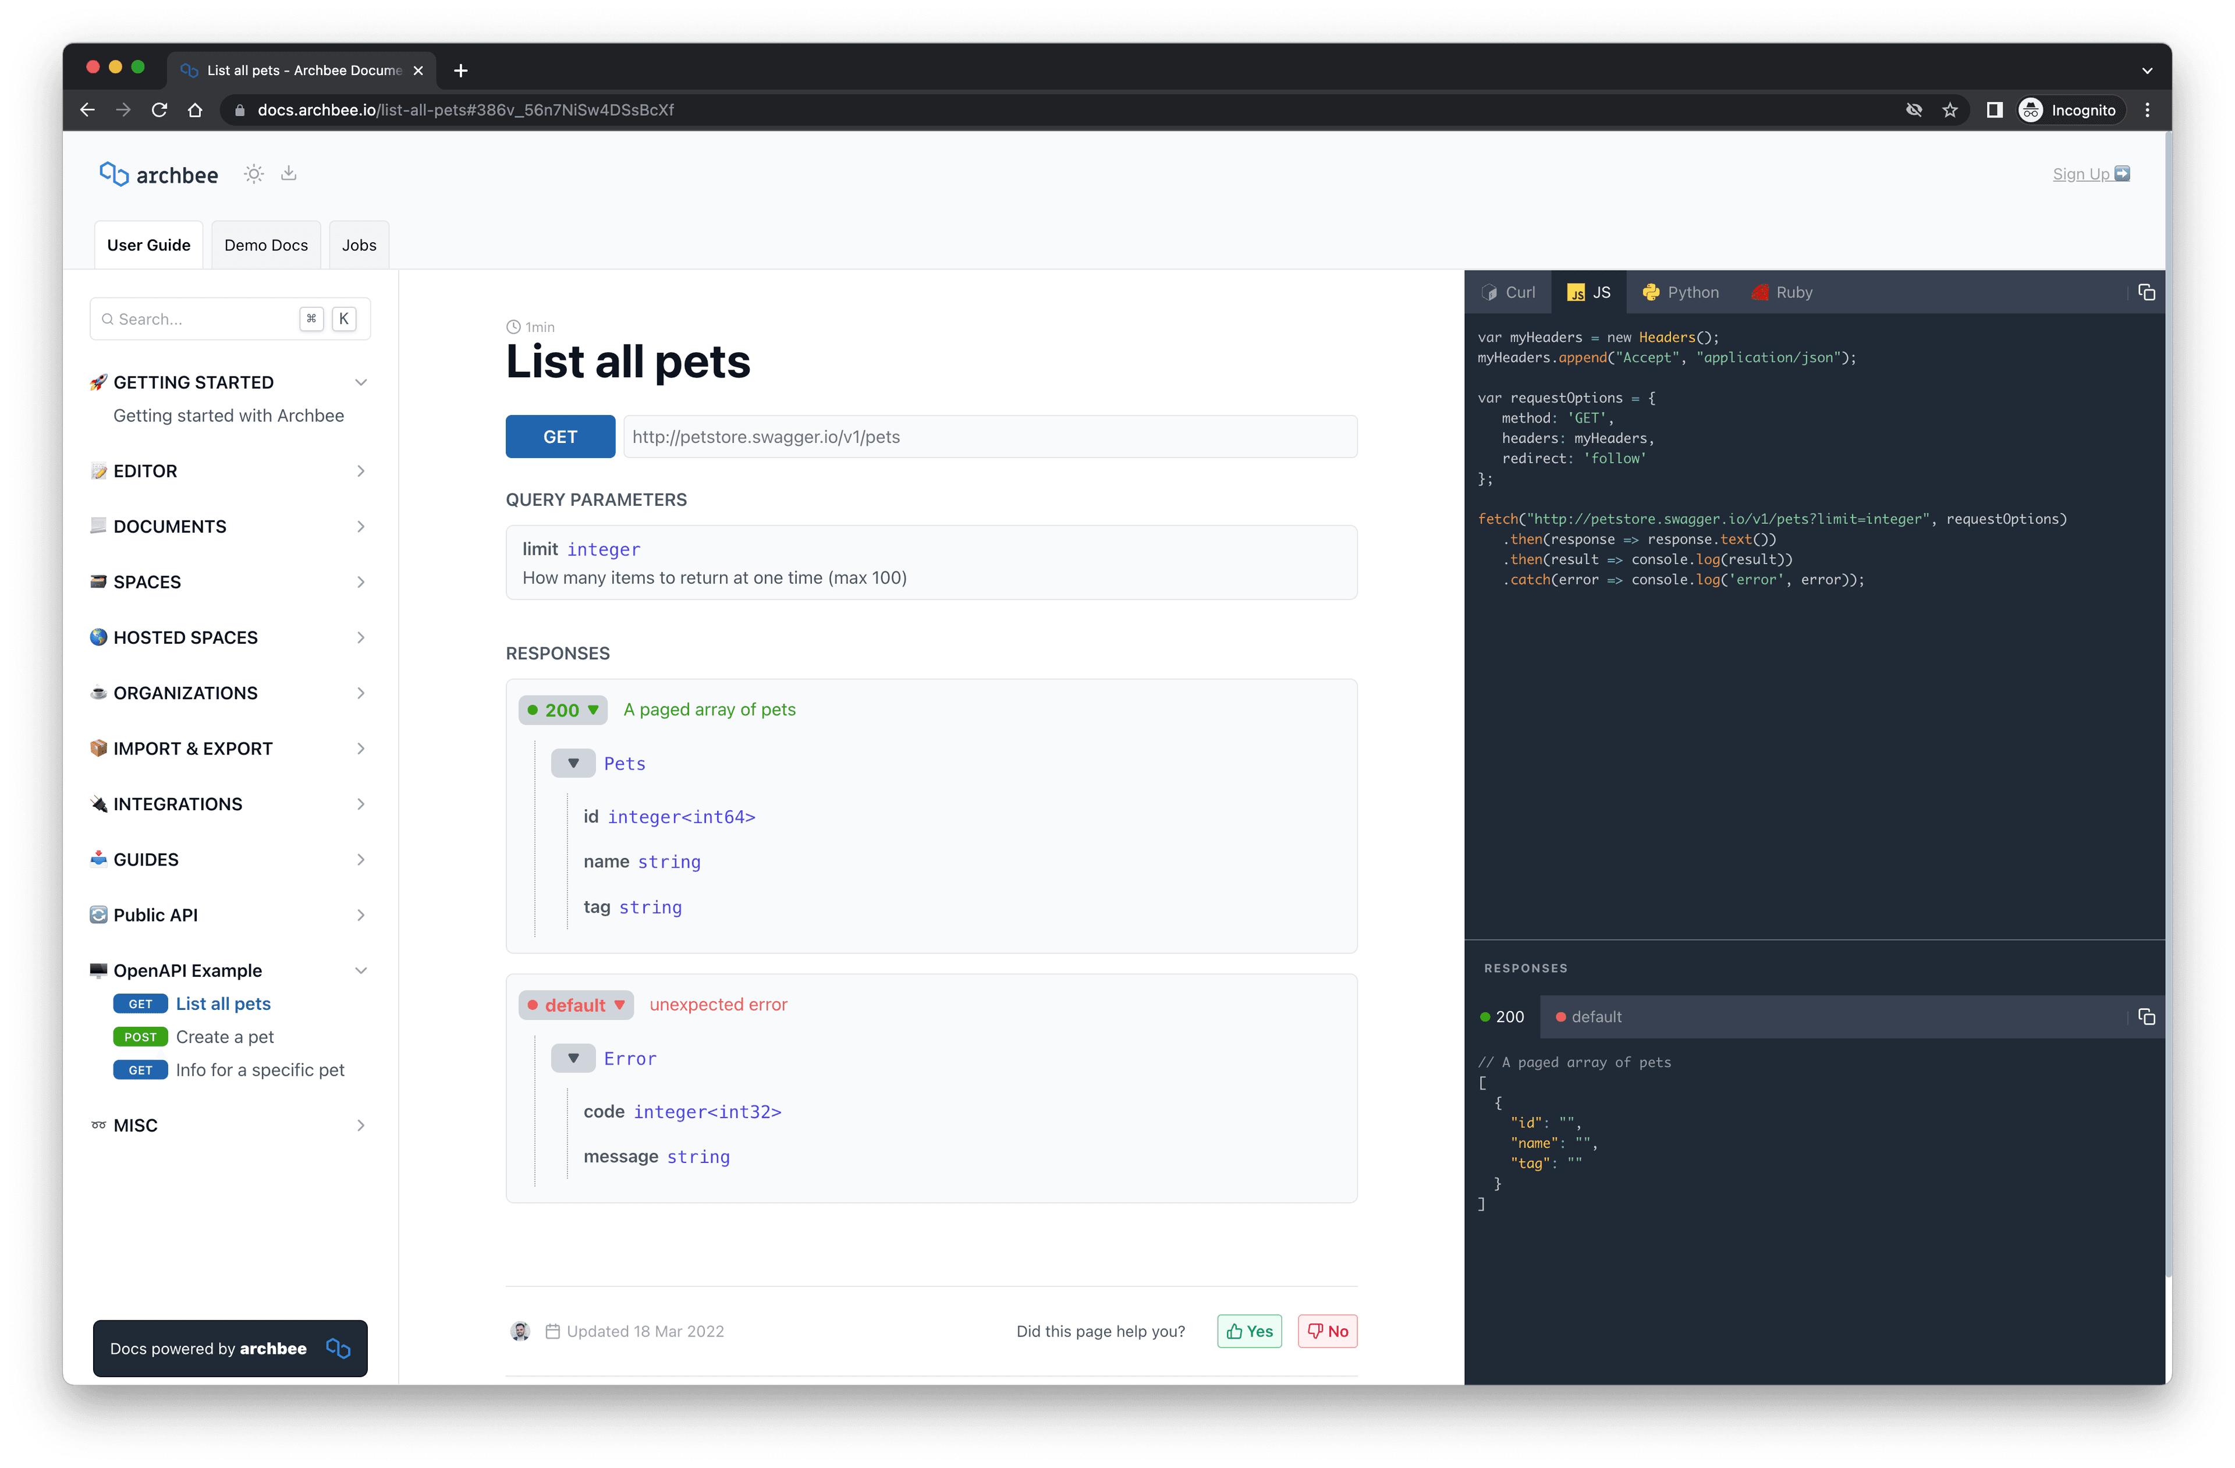Toggle the light/dark theme sun icon
This screenshot has height=1468, width=2235.
pos(254,174)
